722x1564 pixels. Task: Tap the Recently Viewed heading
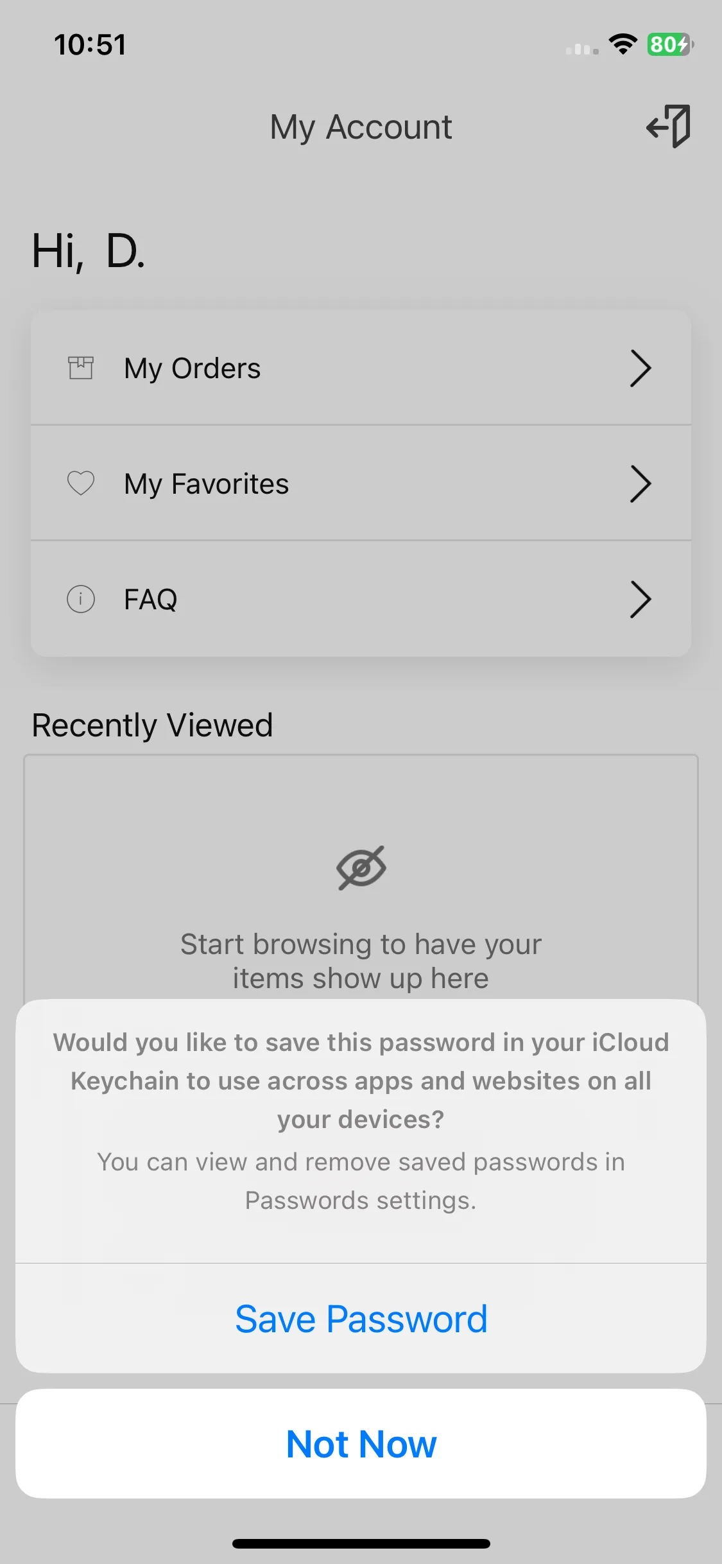(x=153, y=726)
